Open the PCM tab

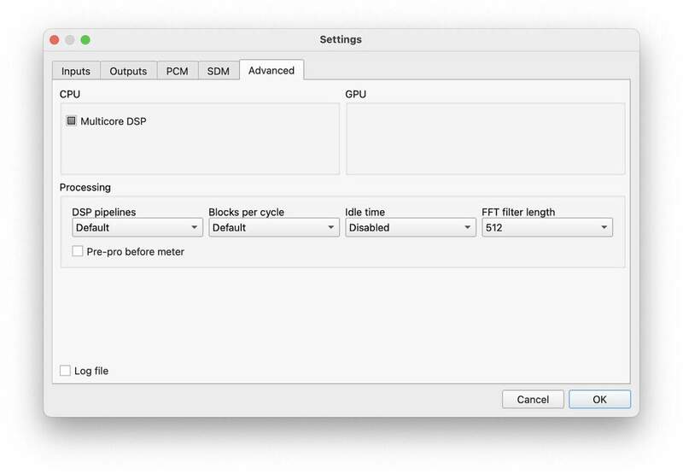tap(177, 71)
